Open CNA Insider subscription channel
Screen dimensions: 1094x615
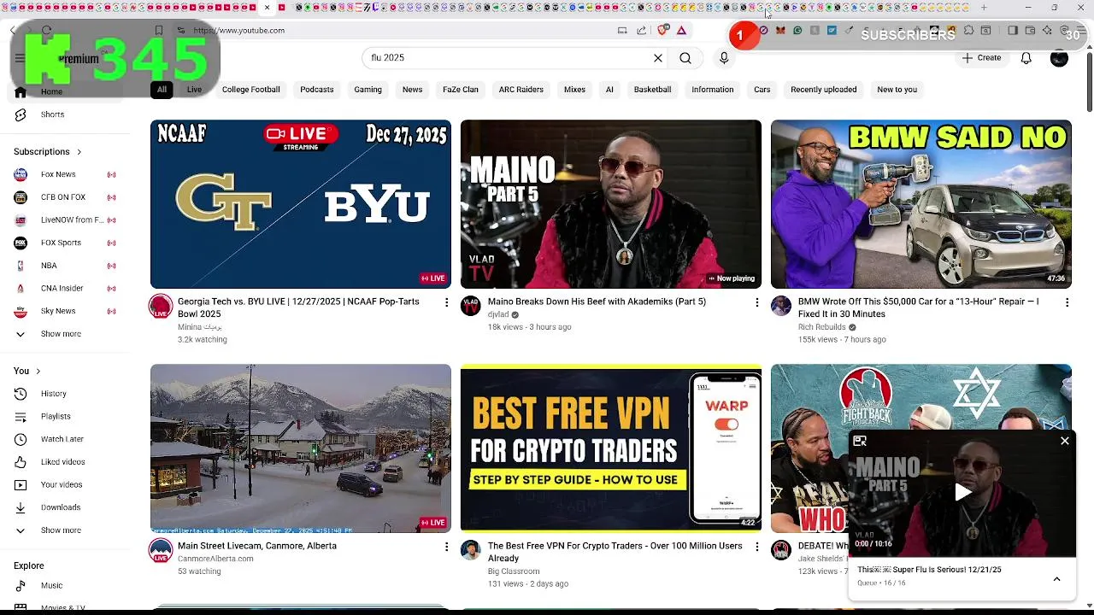coord(64,289)
